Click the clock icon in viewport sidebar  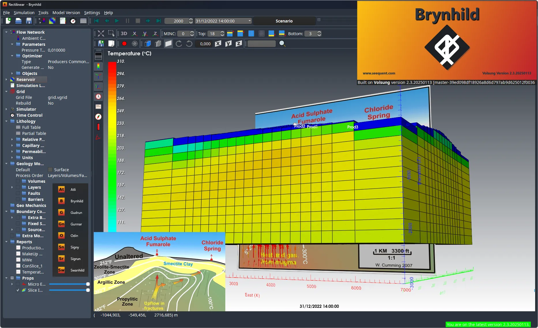(98, 97)
